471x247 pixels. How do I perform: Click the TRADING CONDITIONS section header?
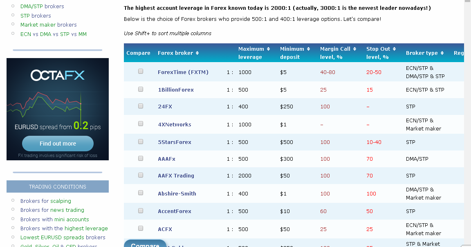pyautogui.click(x=58, y=186)
